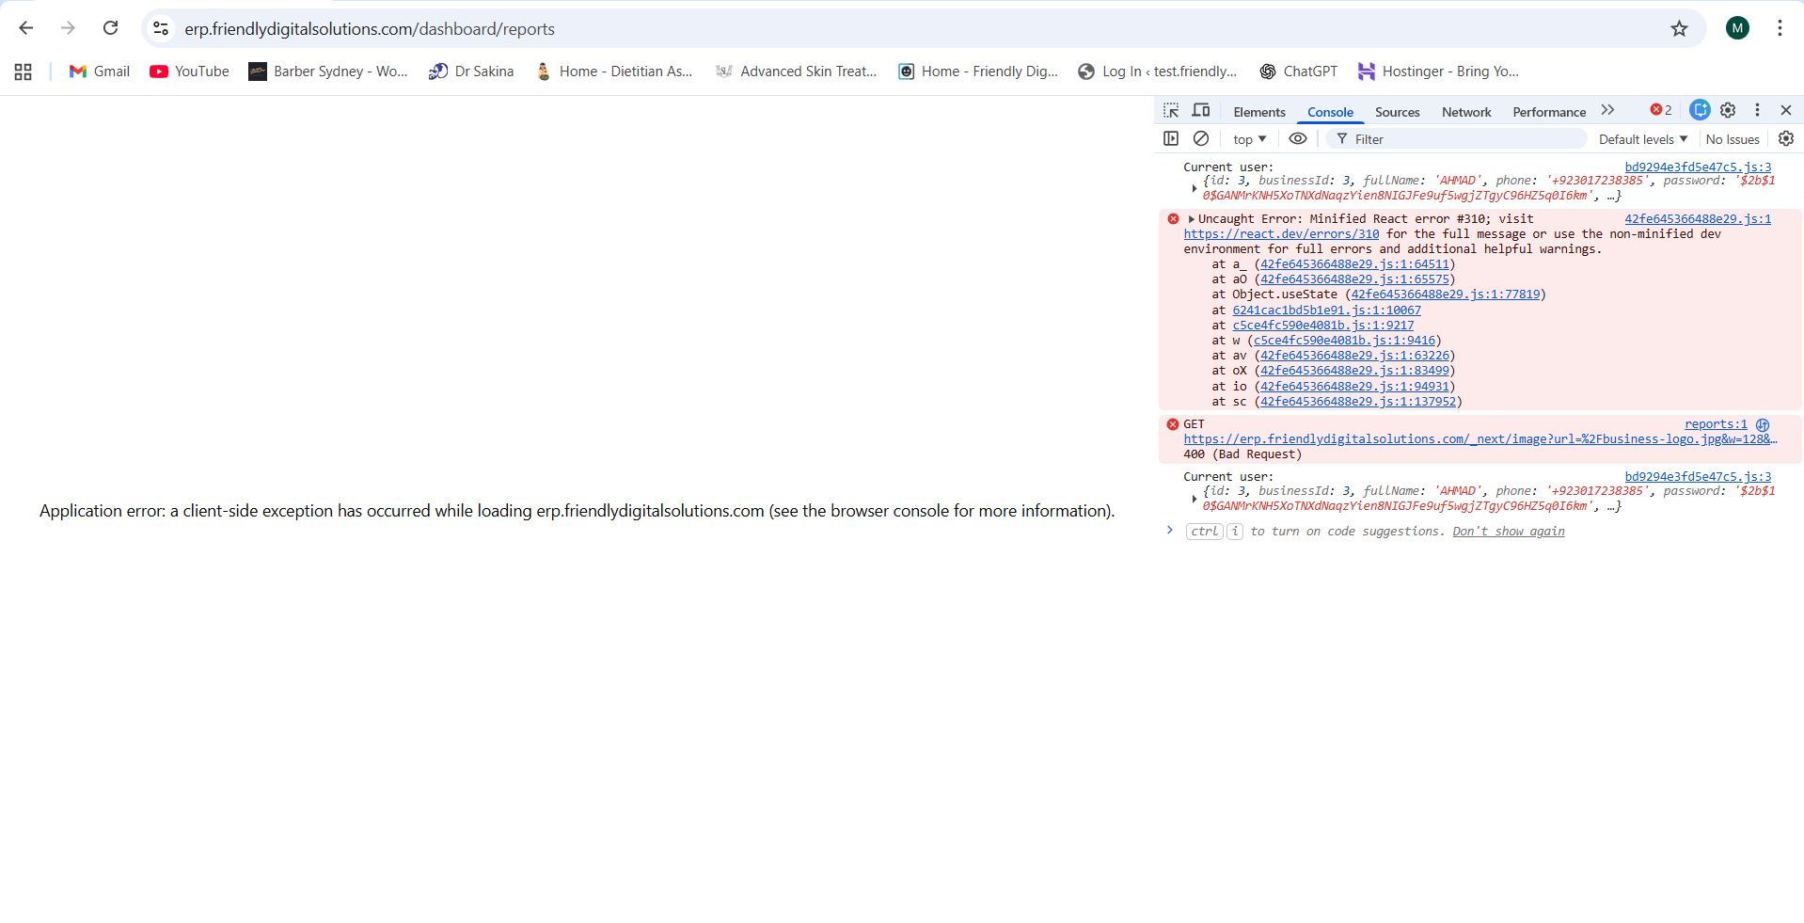Screen dimensions: 1804x923
Task: Bookmark this page with the star icon
Action: (x=1679, y=29)
